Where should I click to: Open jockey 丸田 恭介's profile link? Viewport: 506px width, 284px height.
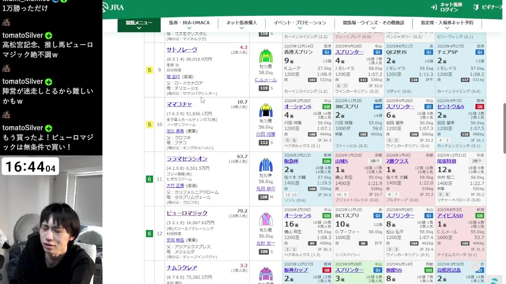point(266,189)
